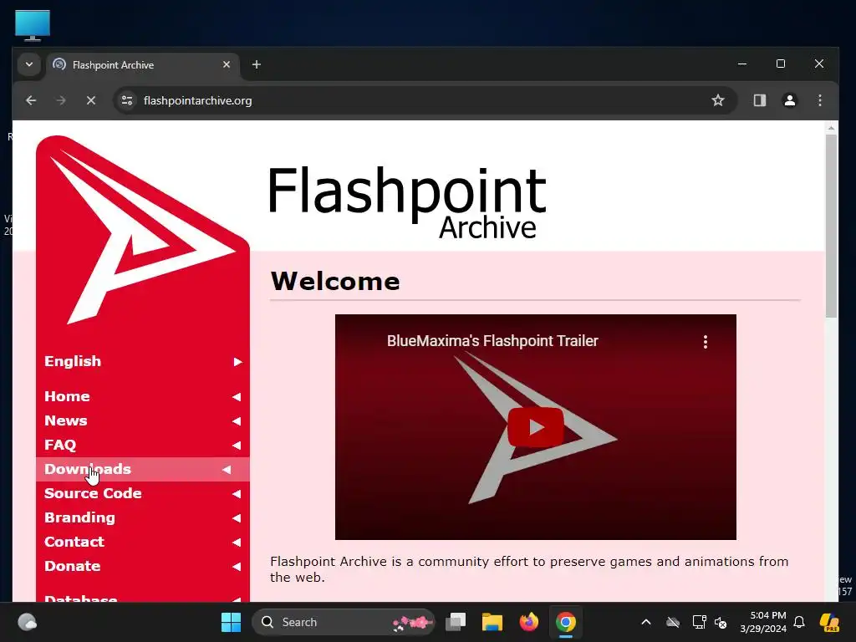Close the Flashpoint Archive tab
856x642 pixels.
tap(227, 65)
